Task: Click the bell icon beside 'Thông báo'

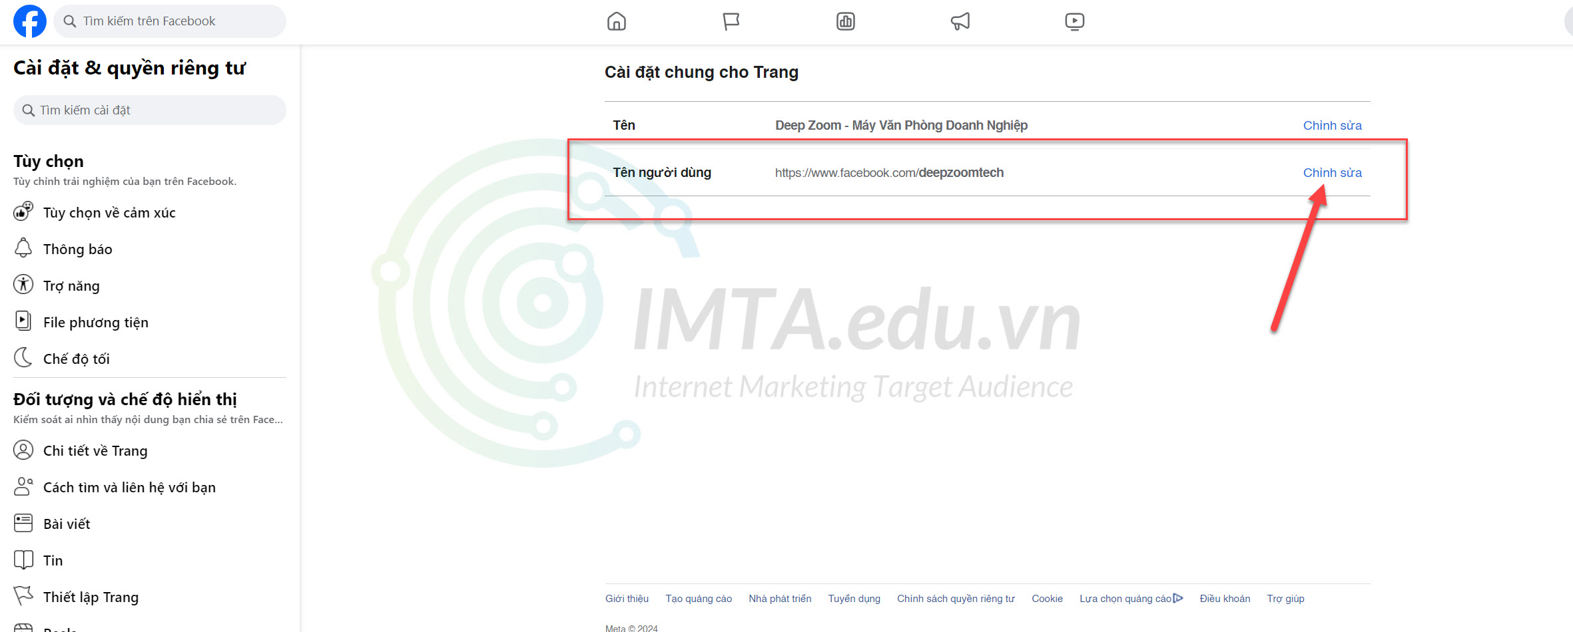Action: (23, 248)
